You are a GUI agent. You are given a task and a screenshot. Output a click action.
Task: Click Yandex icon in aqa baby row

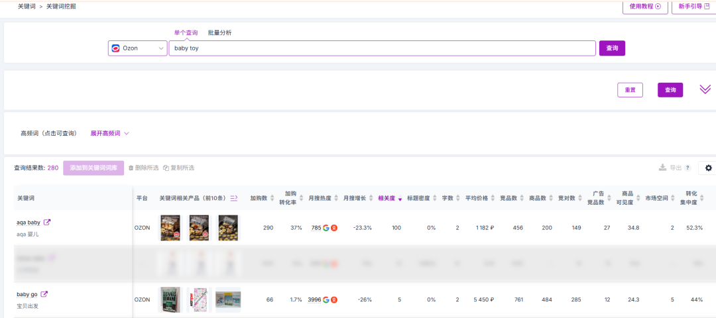pos(333,228)
